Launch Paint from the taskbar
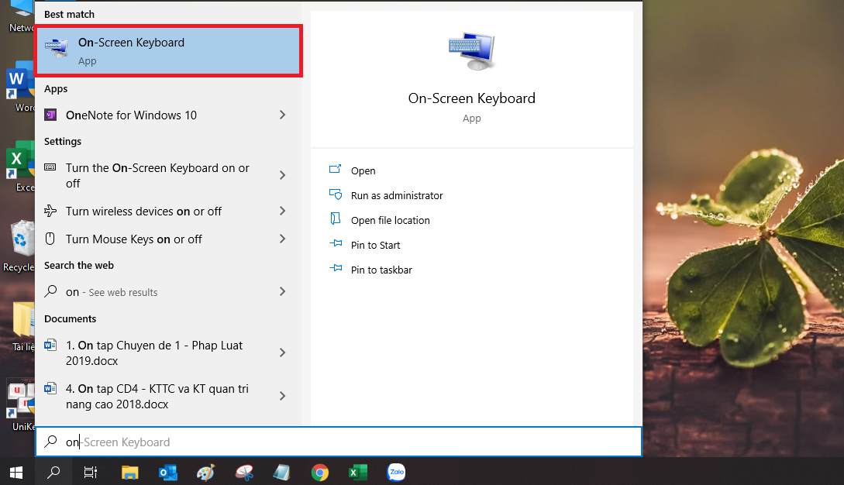844x485 pixels. [205, 472]
